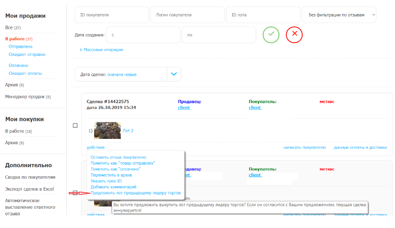The image size is (395, 228).
Task: Open Экспорт сделок в Excel
Action: pos(29,189)
